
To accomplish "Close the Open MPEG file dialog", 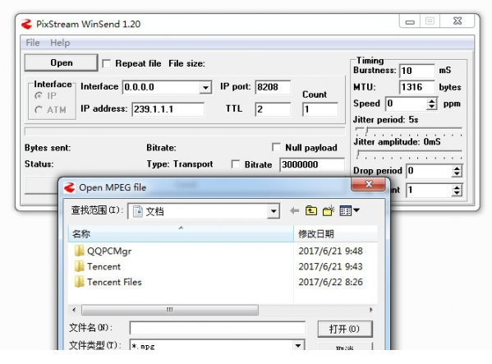I will (x=368, y=184).
